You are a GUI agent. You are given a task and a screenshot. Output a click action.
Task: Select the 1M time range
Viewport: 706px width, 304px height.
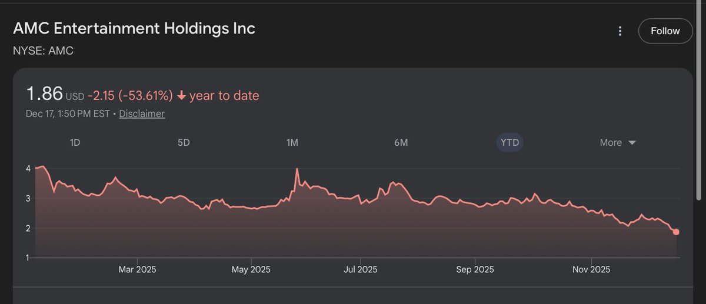(x=292, y=142)
